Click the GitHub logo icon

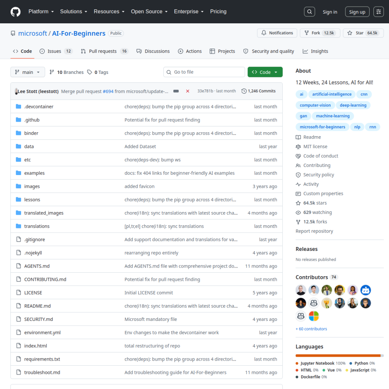pos(16,12)
